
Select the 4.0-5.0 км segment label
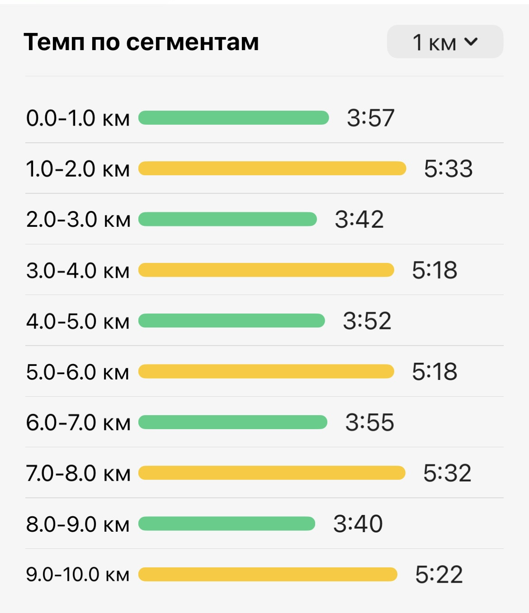[78, 321]
